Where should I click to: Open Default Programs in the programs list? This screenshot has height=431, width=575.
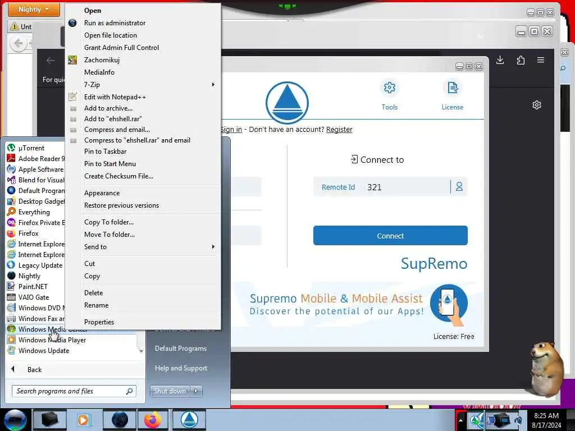[35, 191]
